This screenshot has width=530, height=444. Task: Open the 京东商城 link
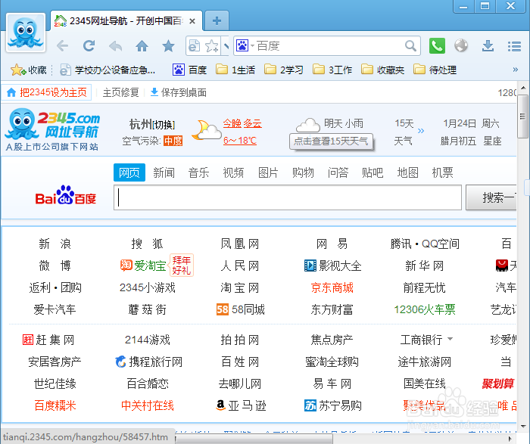click(332, 287)
